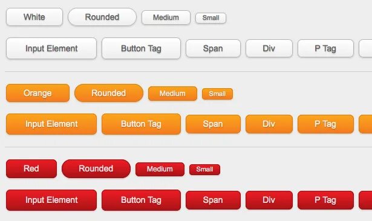This screenshot has width=372, height=221.
Task: Click the white Input Element button
Action: 51,48
